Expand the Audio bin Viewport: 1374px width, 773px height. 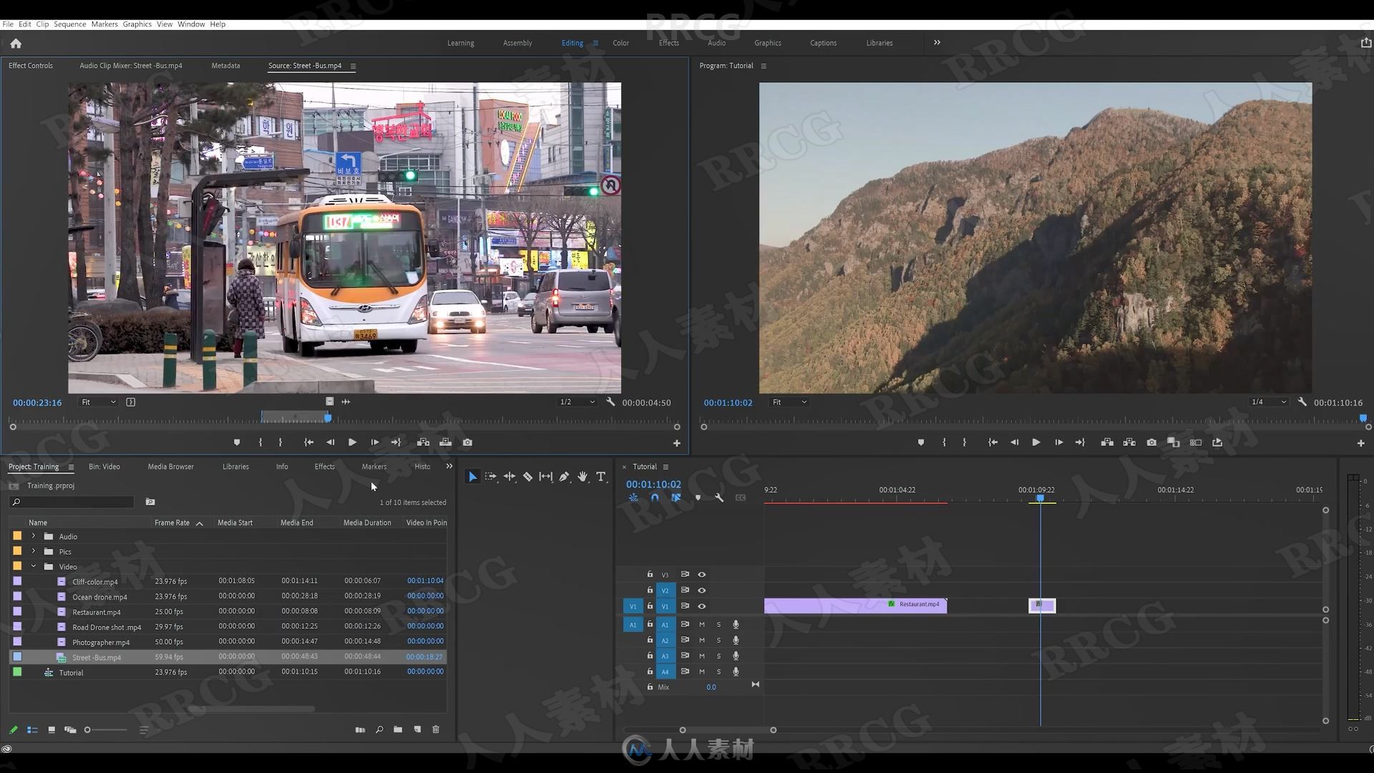(x=34, y=536)
